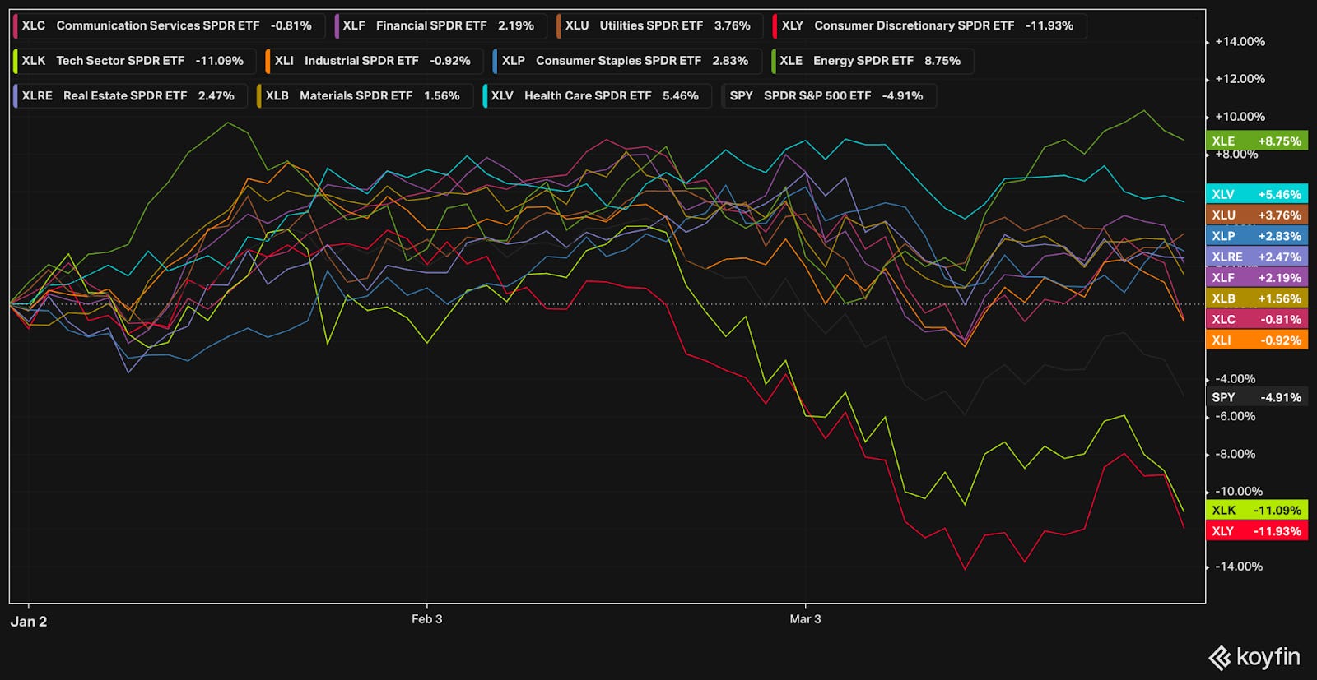This screenshot has height=680, width=1317.
Task: Click the Jan 2 date axis label
Action: [x=29, y=622]
